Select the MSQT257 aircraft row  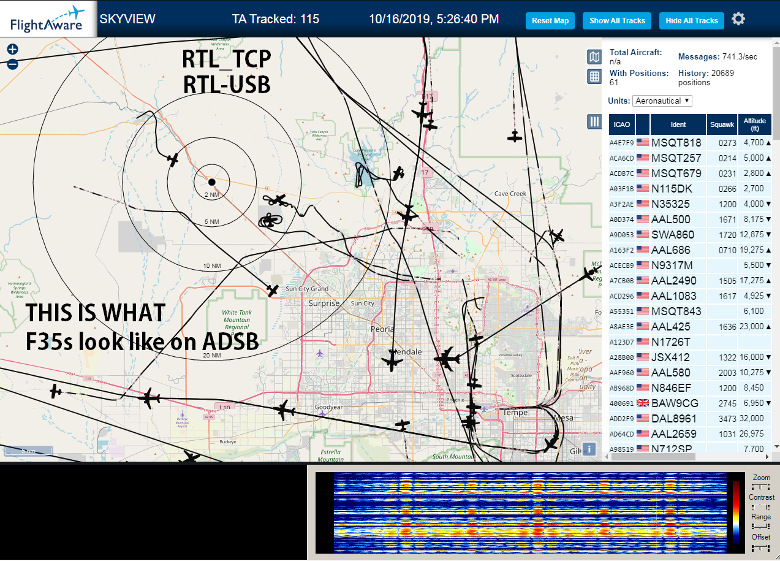(690, 158)
